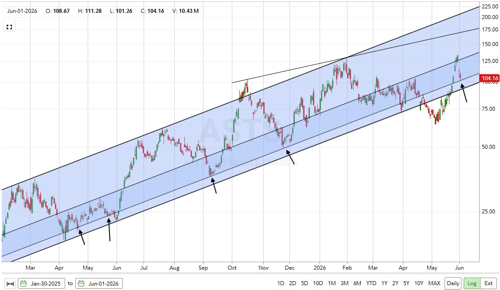Screen dimensions: 500x290
Task: Click the 104.16 current price tag
Action: [x=489, y=78]
